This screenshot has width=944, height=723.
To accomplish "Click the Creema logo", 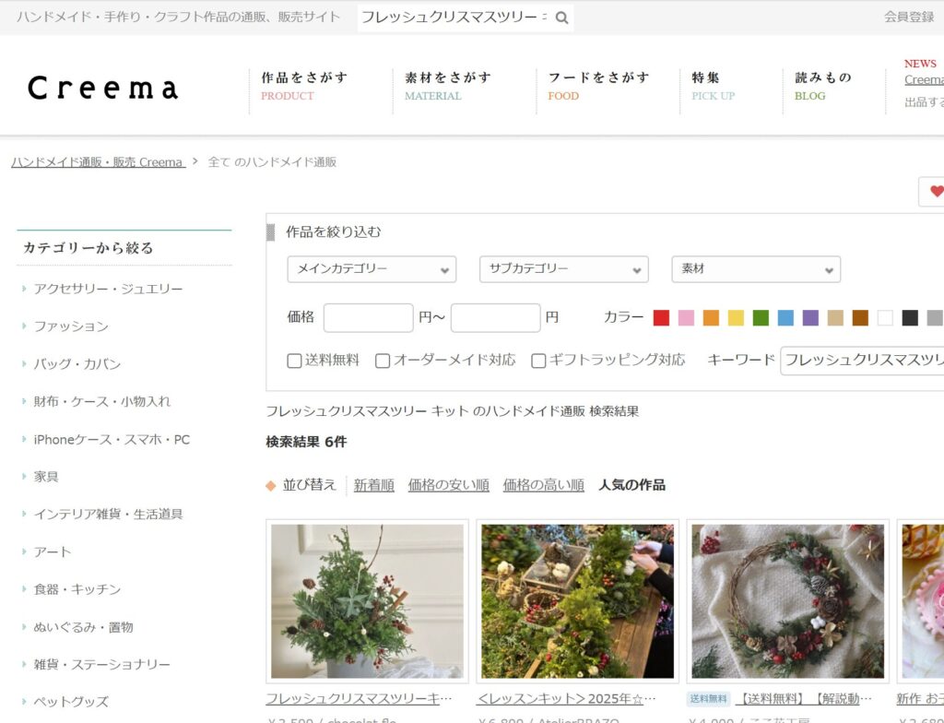I will tap(103, 89).
